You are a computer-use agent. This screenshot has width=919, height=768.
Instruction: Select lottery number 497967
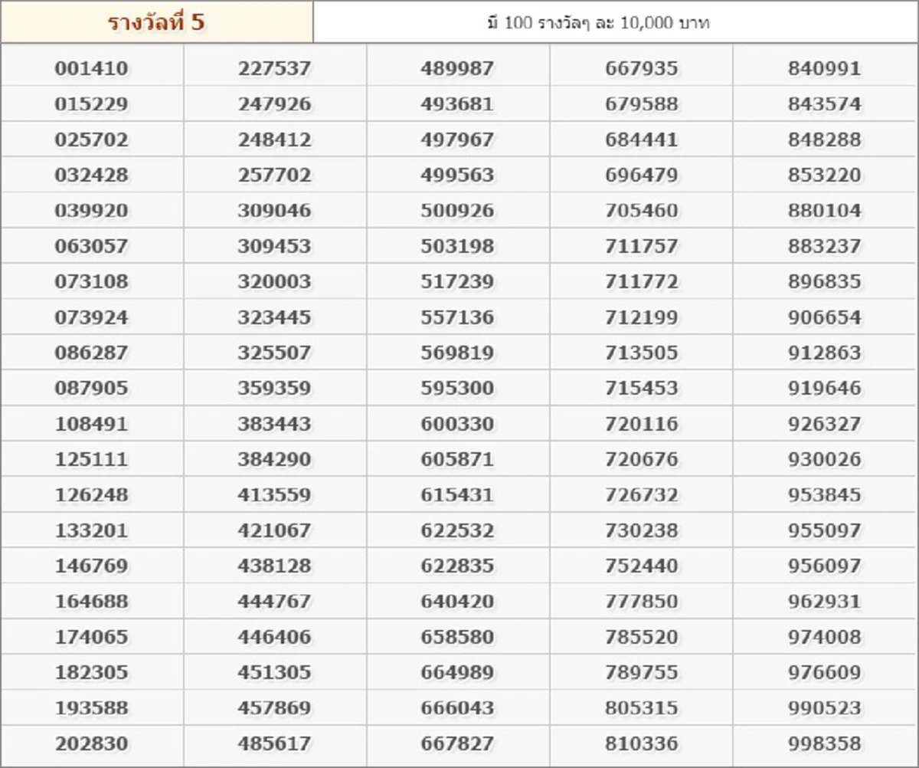(457, 139)
